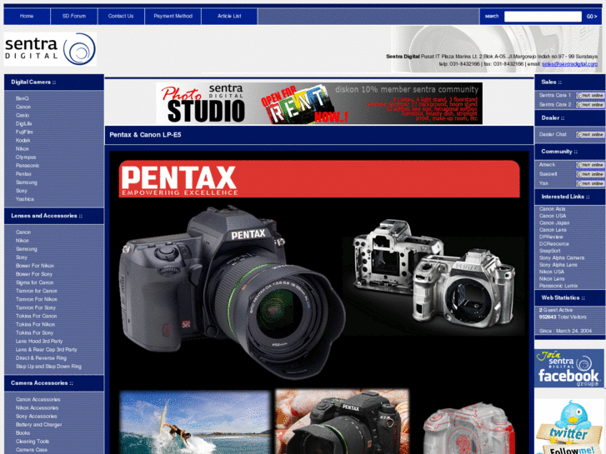The image size is (606, 454).
Task: Open Olympus camera category
Action: pos(26,157)
